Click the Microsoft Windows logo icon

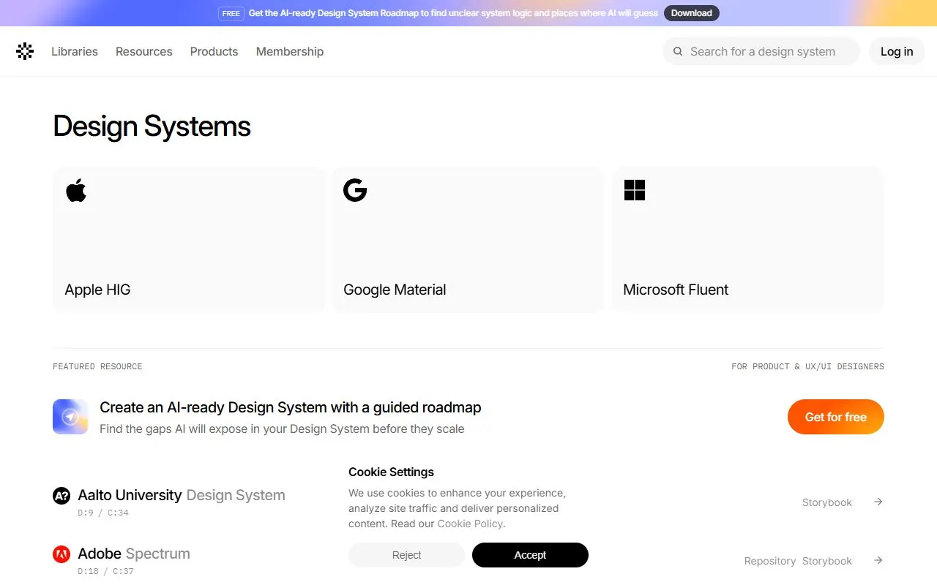coord(635,190)
